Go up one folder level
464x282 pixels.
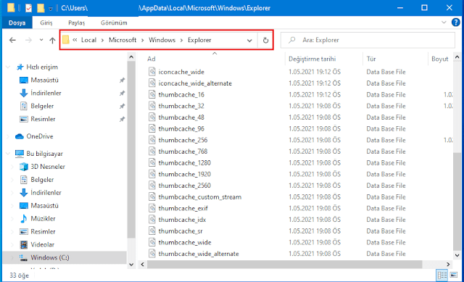click(52, 40)
